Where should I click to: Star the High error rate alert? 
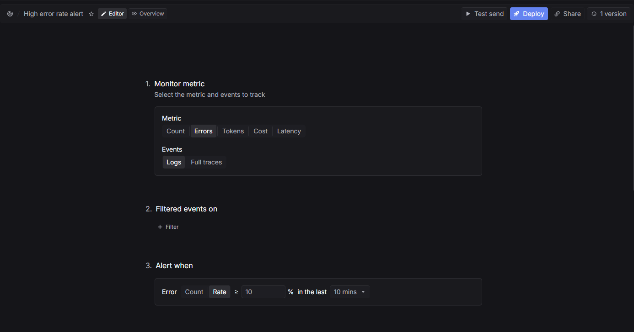pyautogui.click(x=91, y=14)
